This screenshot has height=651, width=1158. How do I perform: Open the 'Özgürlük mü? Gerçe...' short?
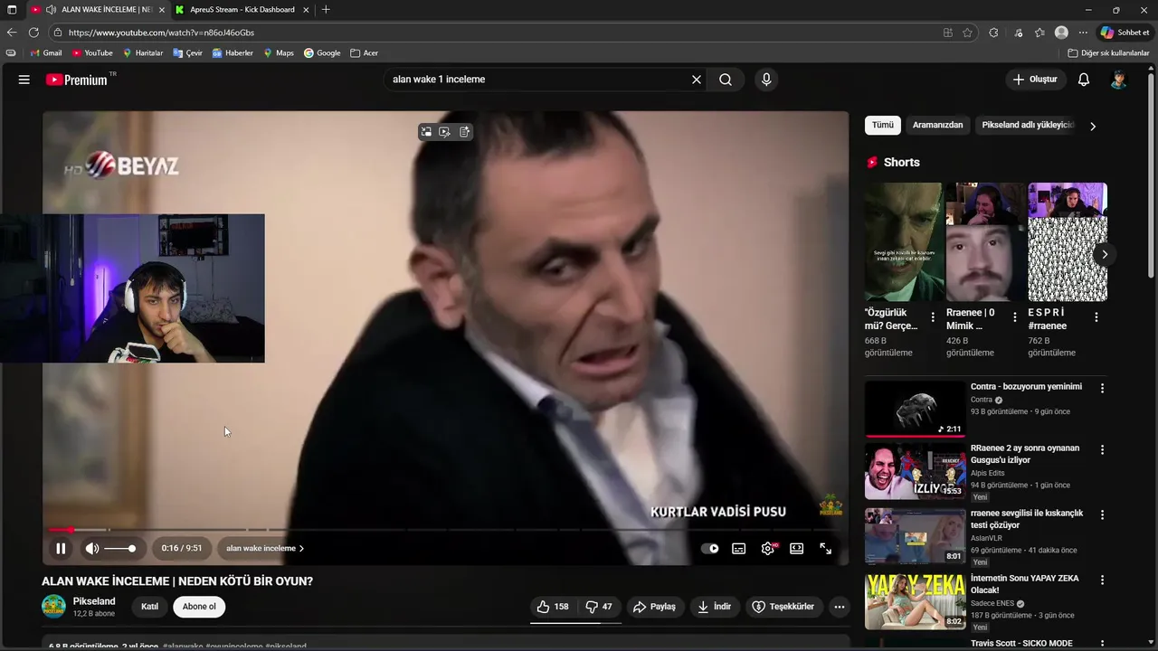point(904,242)
